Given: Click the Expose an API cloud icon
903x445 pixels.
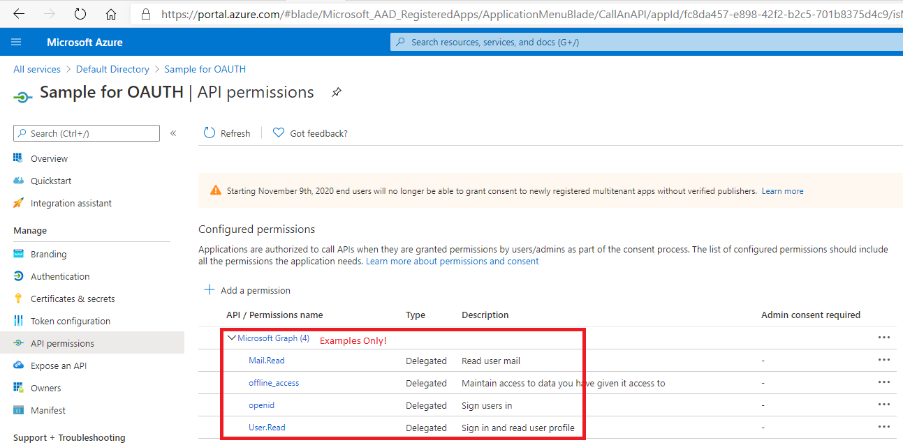Looking at the screenshot, I should (18, 365).
